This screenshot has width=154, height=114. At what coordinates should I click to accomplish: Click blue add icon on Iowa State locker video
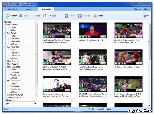pyautogui.click(x=80, y=63)
